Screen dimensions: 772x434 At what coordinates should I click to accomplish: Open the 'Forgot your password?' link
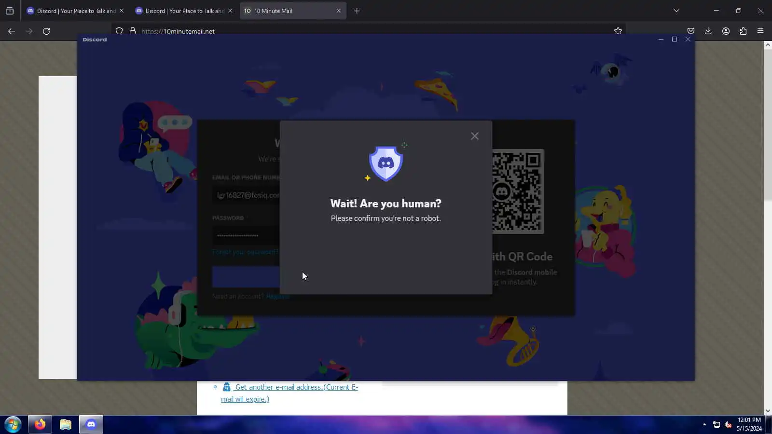coord(245,252)
